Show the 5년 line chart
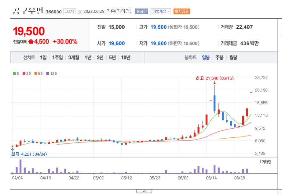 pos(112,58)
